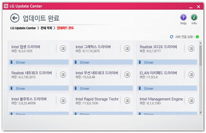Screen dimensions: 206x133
Task: Click the 서버 연결 상태 label
Action: [185, 37]
